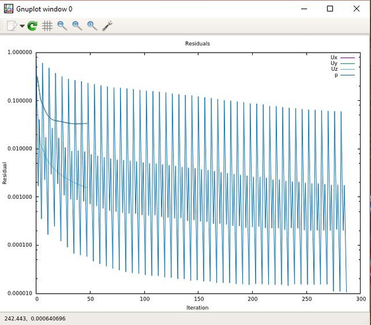The image size is (371, 325).
Task: Toggle the grid display icon
Action: tap(47, 26)
